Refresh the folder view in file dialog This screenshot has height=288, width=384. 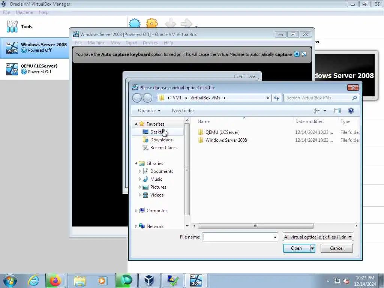point(276,98)
